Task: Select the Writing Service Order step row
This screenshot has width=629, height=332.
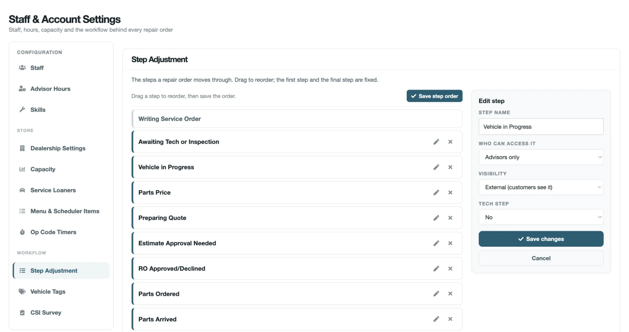Action: (x=297, y=119)
